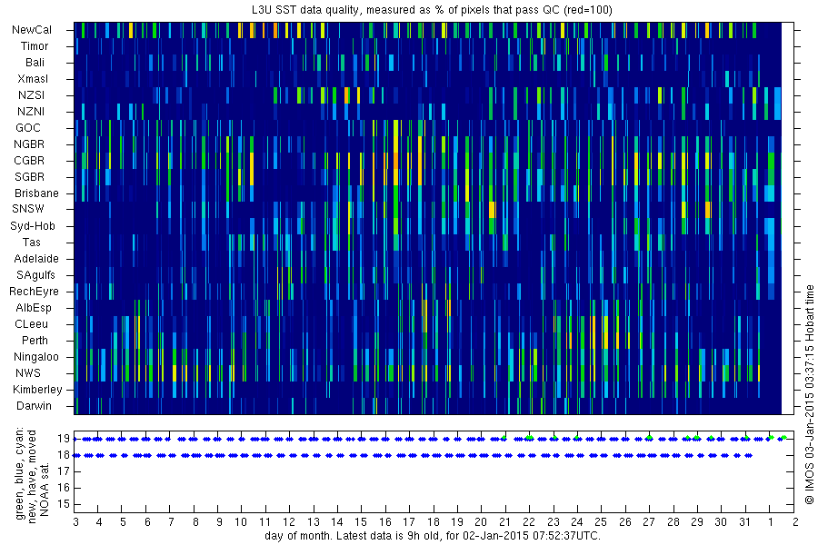Image resolution: width=818 pixels, height=545 pixels.
Task: Click the RechEyre region label
Action: (34, 291)
